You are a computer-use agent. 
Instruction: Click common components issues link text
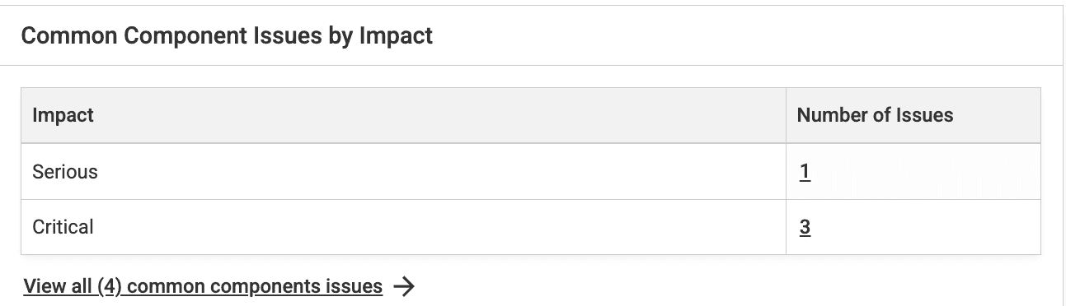click(256, 286)
